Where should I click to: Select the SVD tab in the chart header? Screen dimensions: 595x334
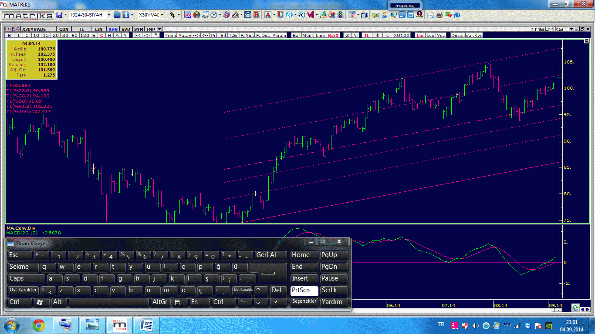click(126, 29)
